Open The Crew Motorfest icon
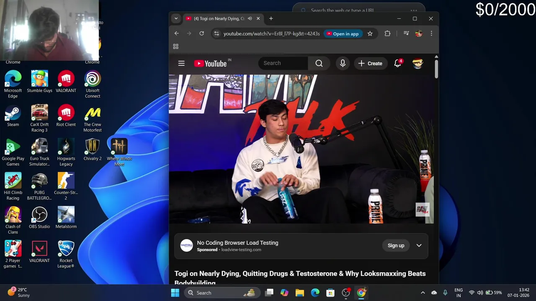536x301 pixels. tap(93, 119)
